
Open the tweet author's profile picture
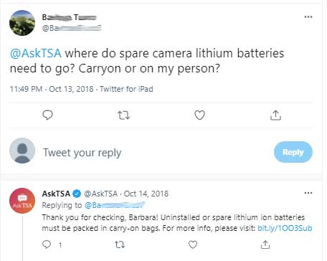pos(22,23)
